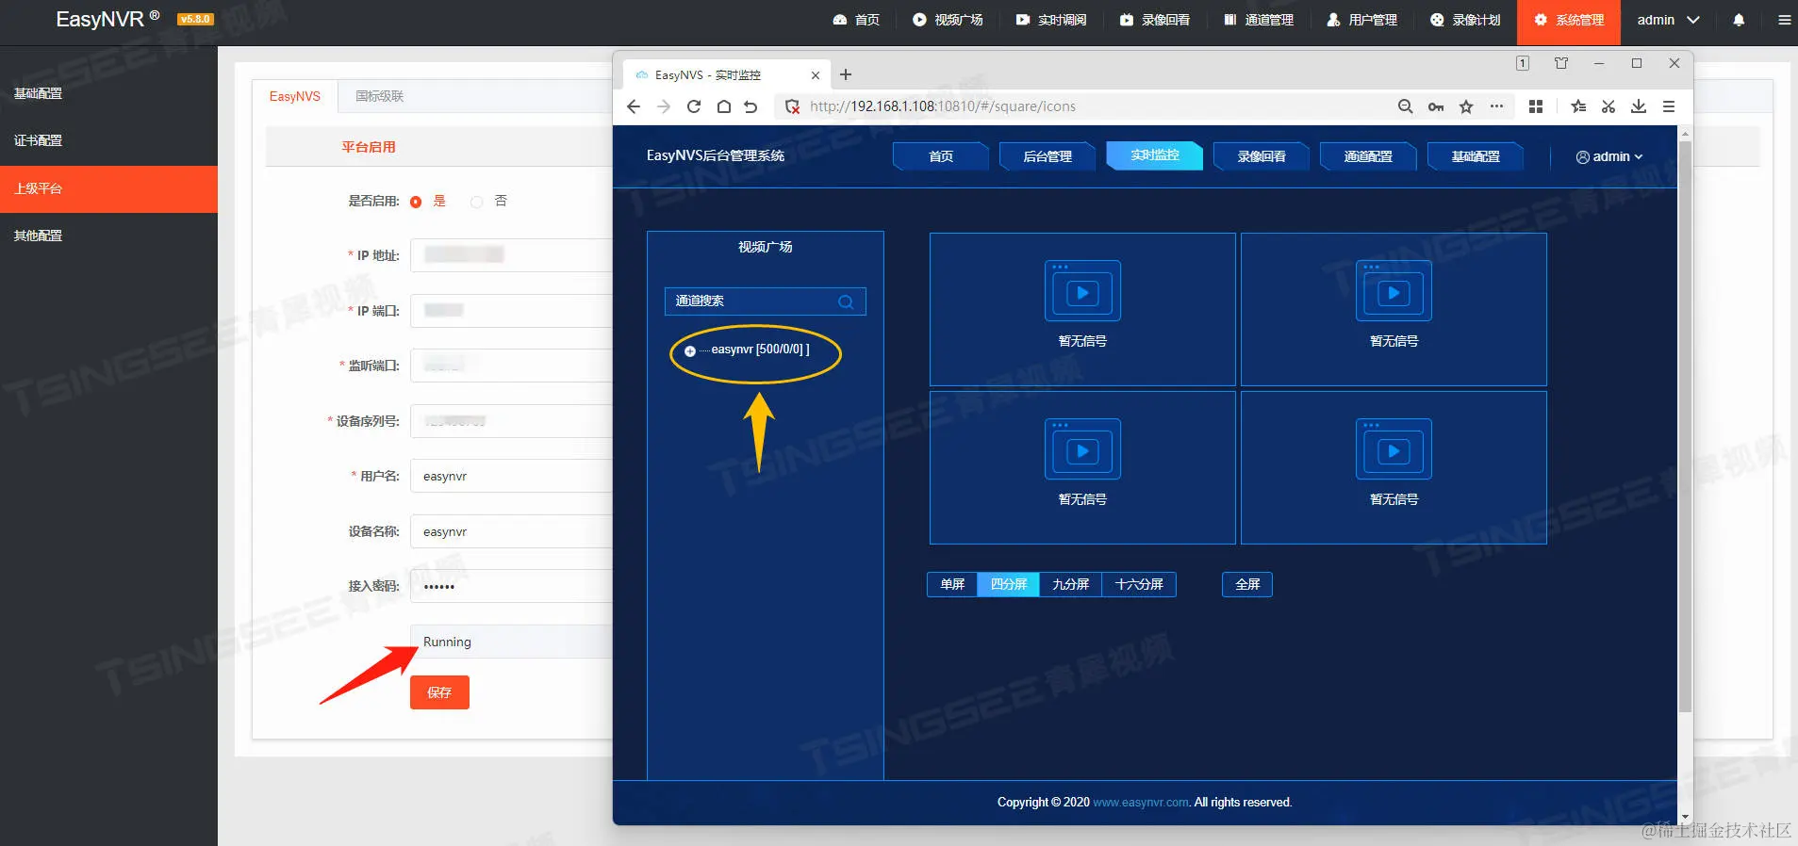The height and width of the screenshot is (846, 1798).
Task: Open the browser apps grid icon
Action: (x=1536, y=106)
